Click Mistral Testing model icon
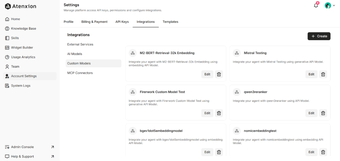 coord(237,53)
